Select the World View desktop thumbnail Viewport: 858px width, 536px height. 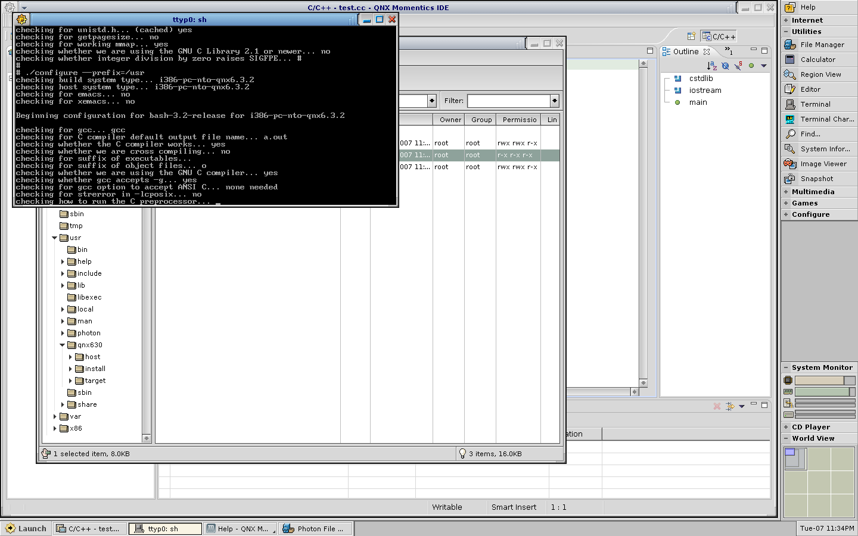795,459
